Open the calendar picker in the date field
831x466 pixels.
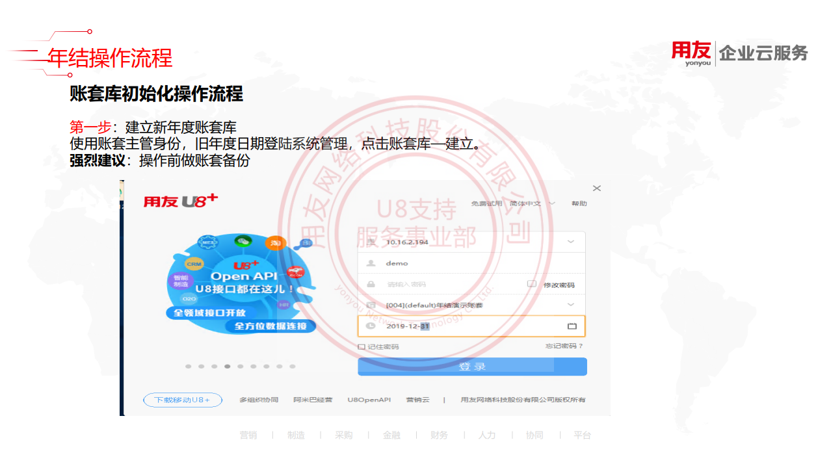click(x=572, y=326)
